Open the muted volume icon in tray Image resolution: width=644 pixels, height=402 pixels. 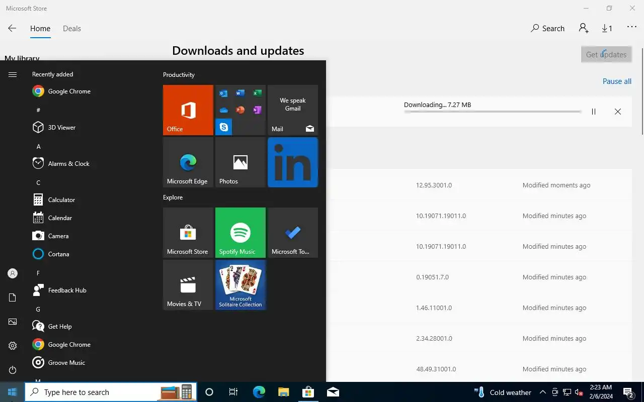(x=579, y=392)
